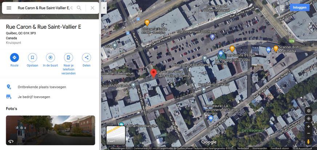Click the Inloggen button
Screen dimensions: 317x150
tap(300, 8)
